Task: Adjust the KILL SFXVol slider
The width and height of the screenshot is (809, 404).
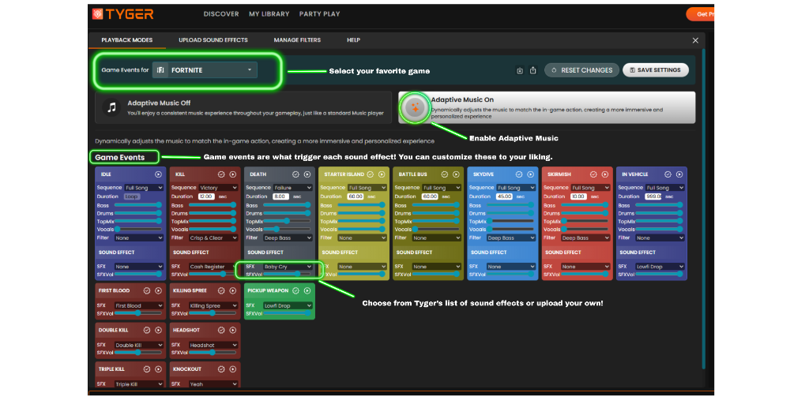Action: click(213, 274)
